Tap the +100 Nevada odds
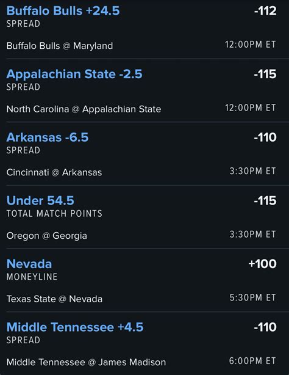Image resolution: width=289 pixels, height=375 pixels. click(x=262, y=264)
